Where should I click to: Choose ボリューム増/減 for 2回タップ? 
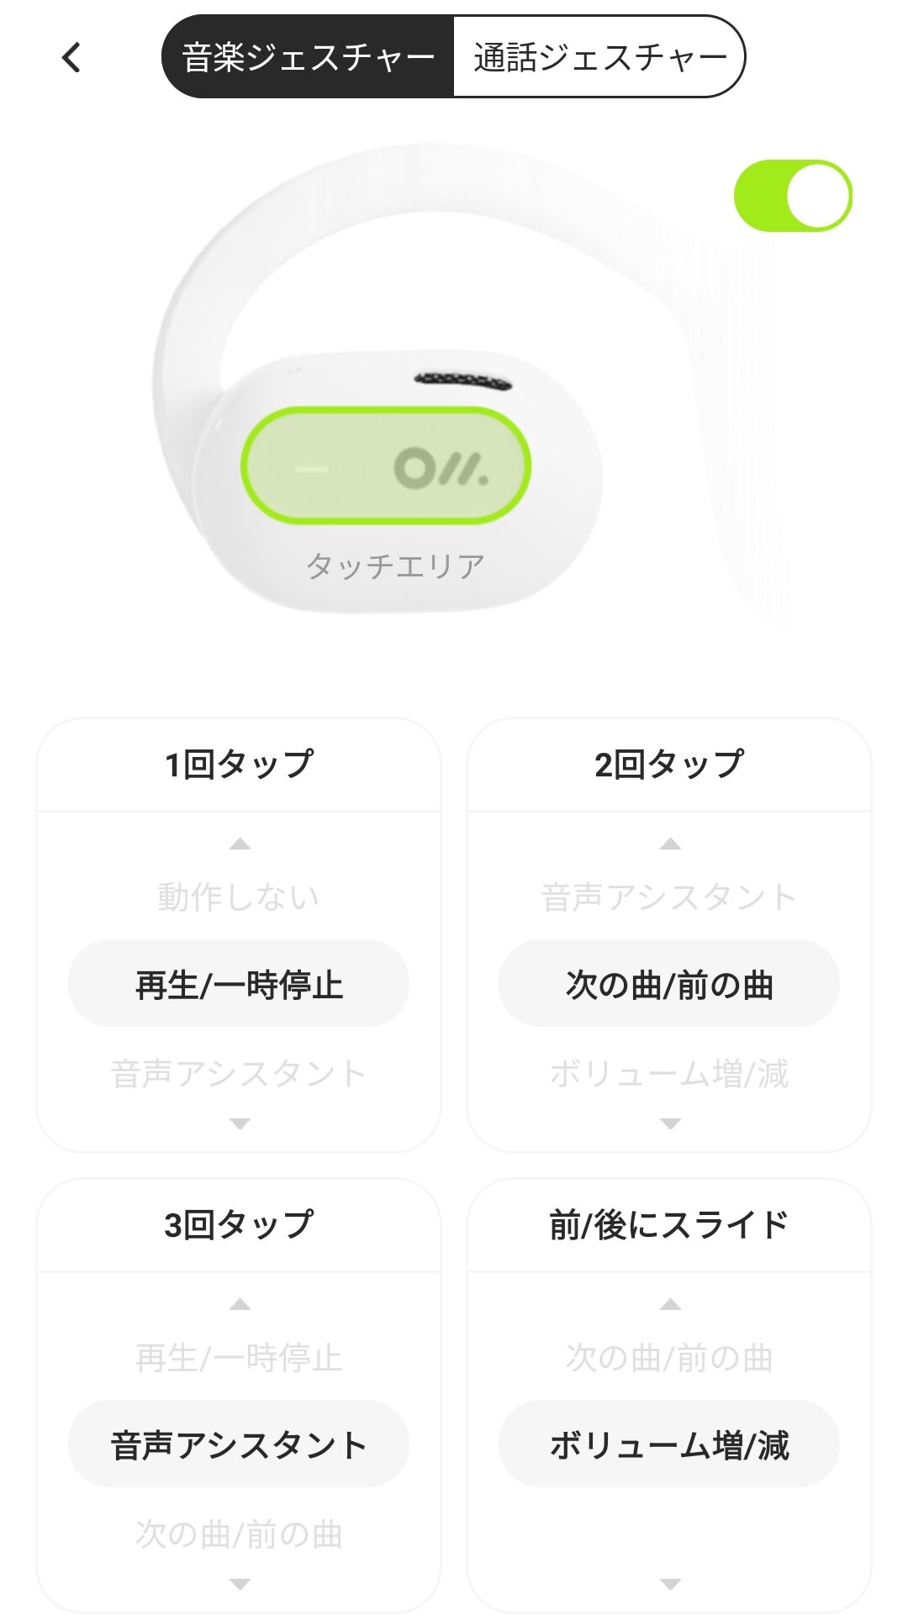669,1074
